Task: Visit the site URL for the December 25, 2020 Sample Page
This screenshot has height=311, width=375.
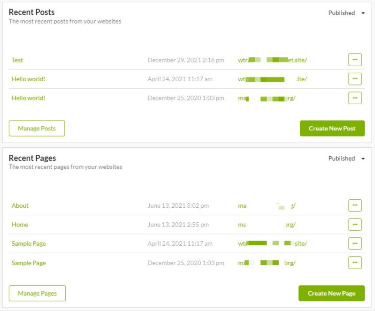Action: 267,263
